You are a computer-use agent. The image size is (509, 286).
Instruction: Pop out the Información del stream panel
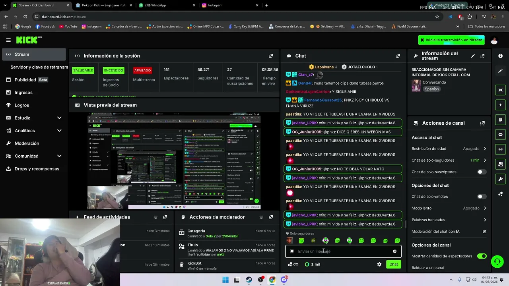click(482, 56)
